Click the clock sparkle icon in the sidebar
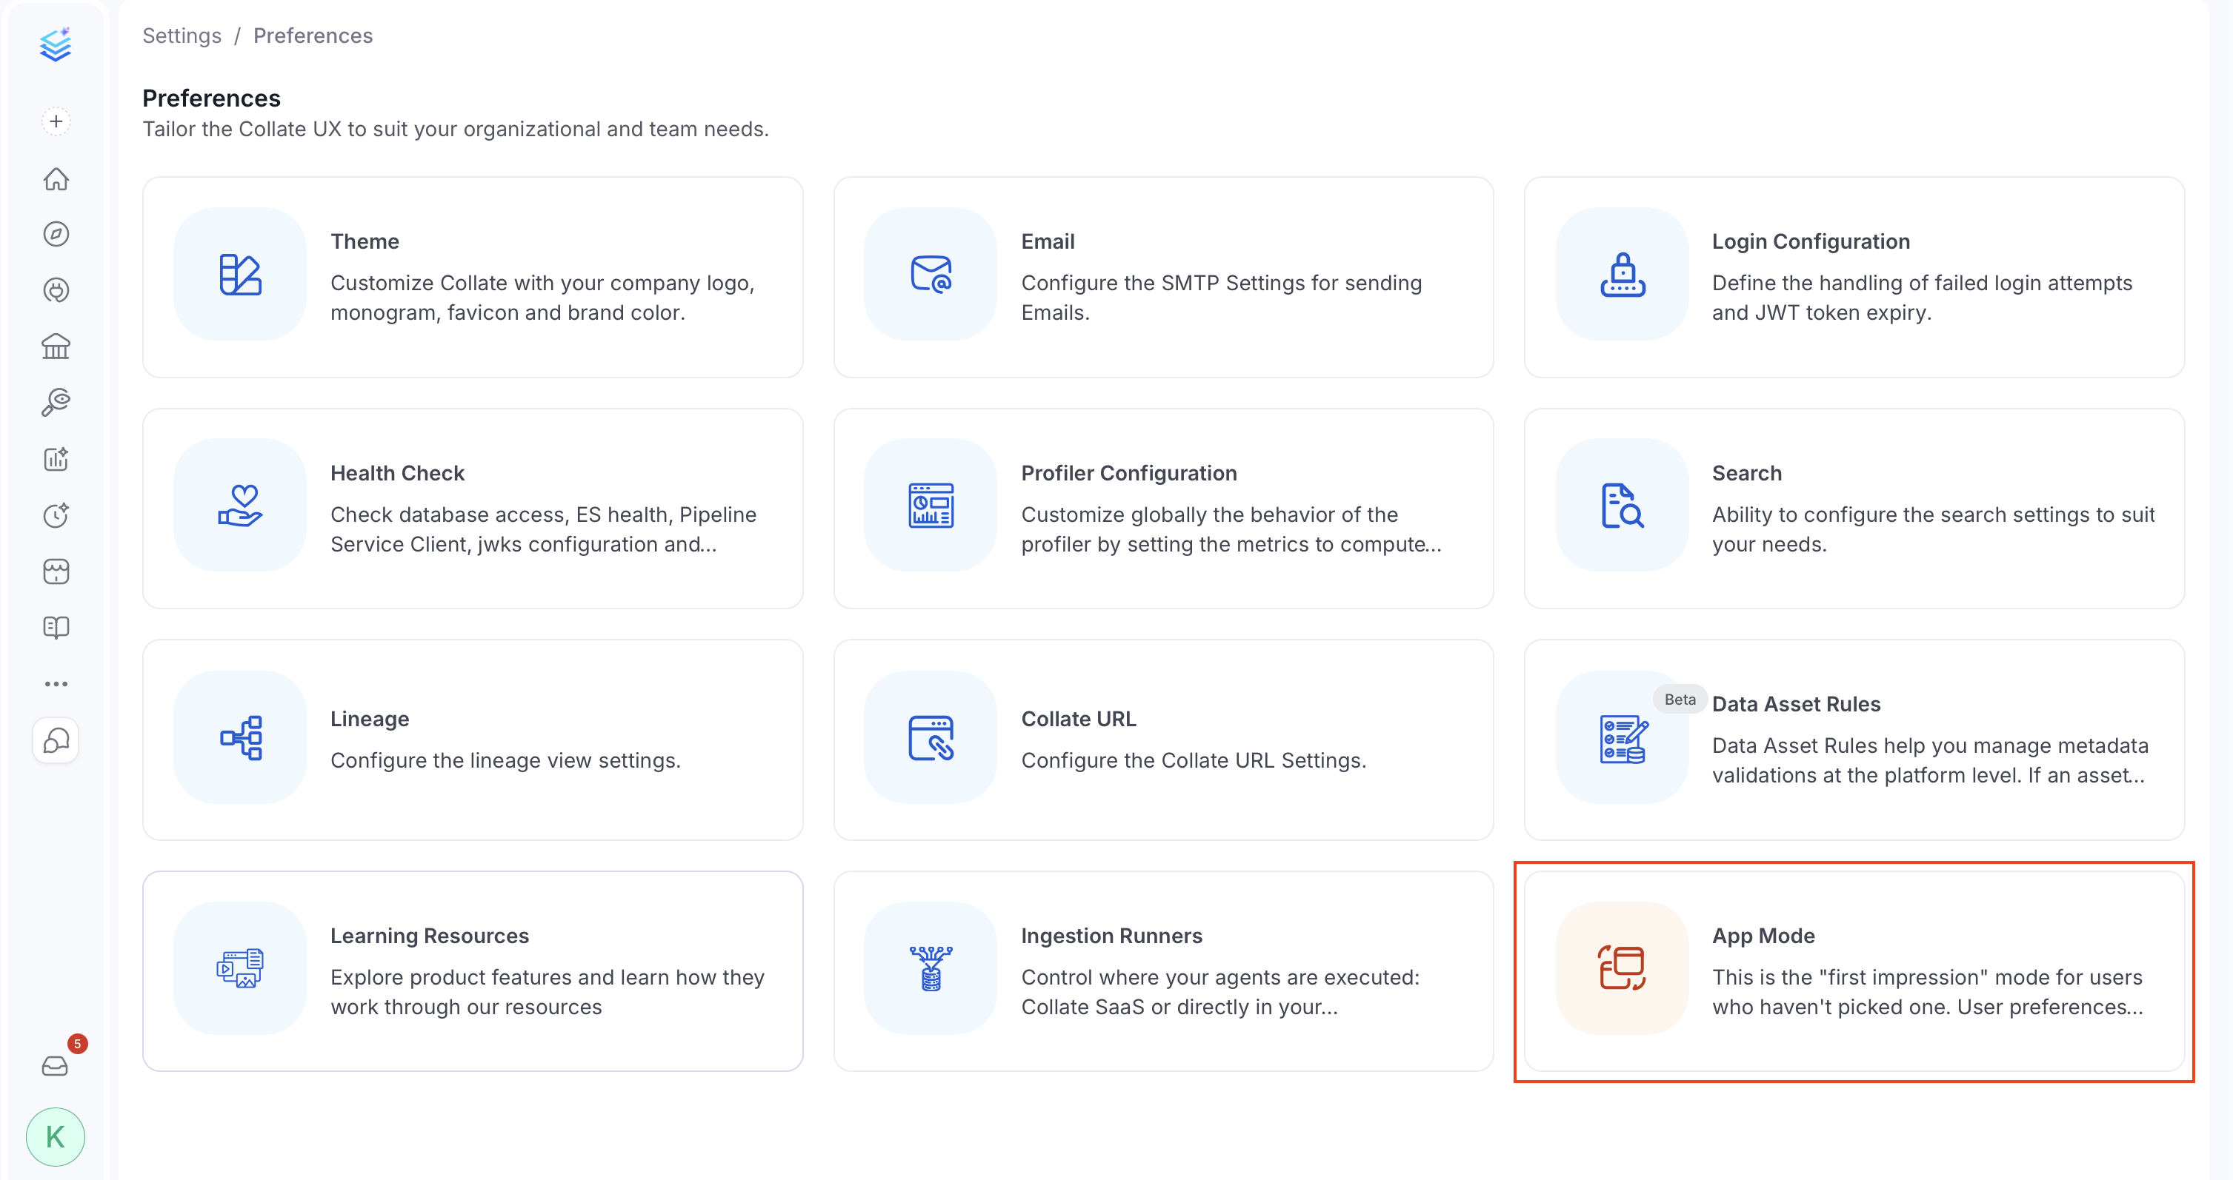This screenshot has height=1180, width=2233. click(56, 514)
